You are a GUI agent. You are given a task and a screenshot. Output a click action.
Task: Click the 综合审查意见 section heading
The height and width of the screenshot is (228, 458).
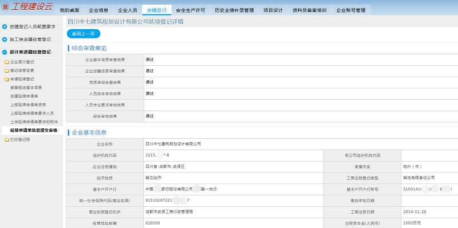tap(89, 49)
